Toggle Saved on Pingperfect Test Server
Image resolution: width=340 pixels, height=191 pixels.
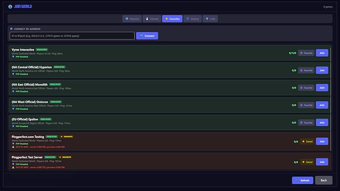tap(307, 162)
